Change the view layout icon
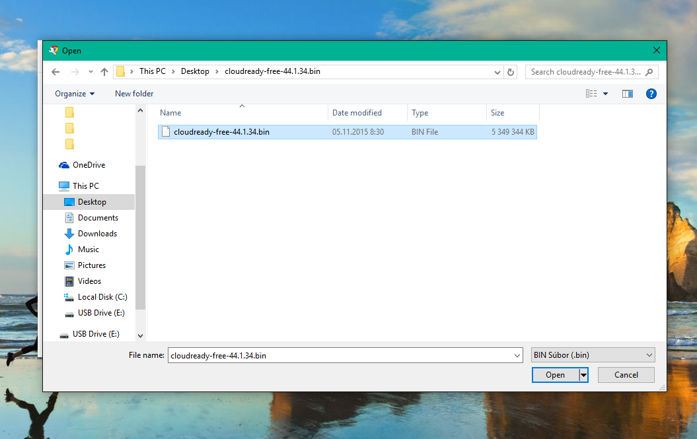Viewport: 697px width, 439px height. click(591, 94)
